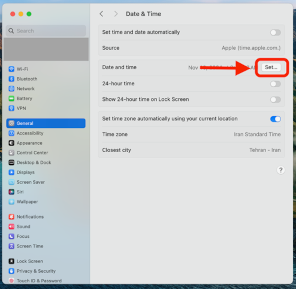The image size is (296, 289).
Task: Select Siri text in sidebar
Action: [20, 192]
